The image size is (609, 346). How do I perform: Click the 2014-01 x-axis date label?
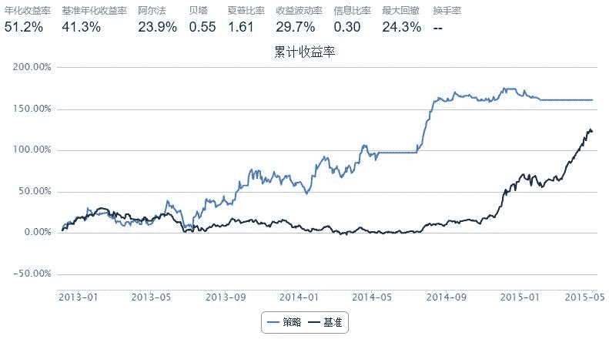[299, 297]
